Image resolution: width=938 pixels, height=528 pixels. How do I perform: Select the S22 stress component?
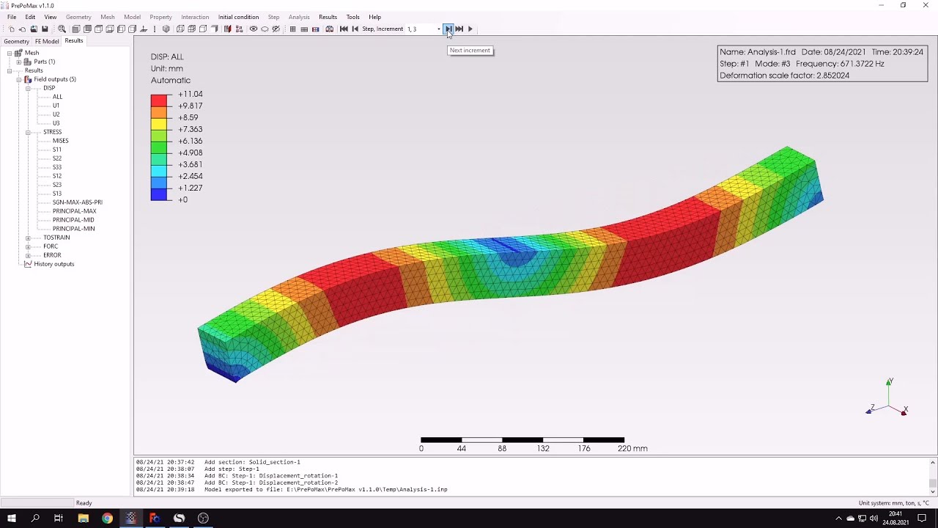pos(56,158)
